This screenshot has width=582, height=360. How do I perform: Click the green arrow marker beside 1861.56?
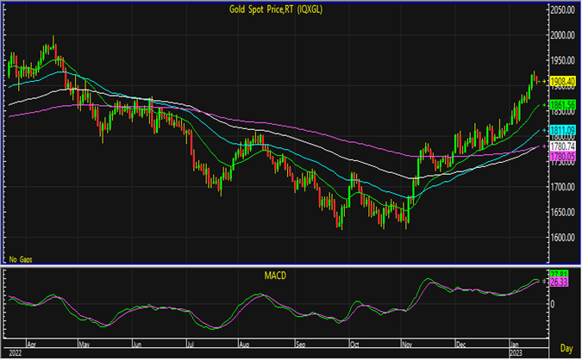[542, 104]
